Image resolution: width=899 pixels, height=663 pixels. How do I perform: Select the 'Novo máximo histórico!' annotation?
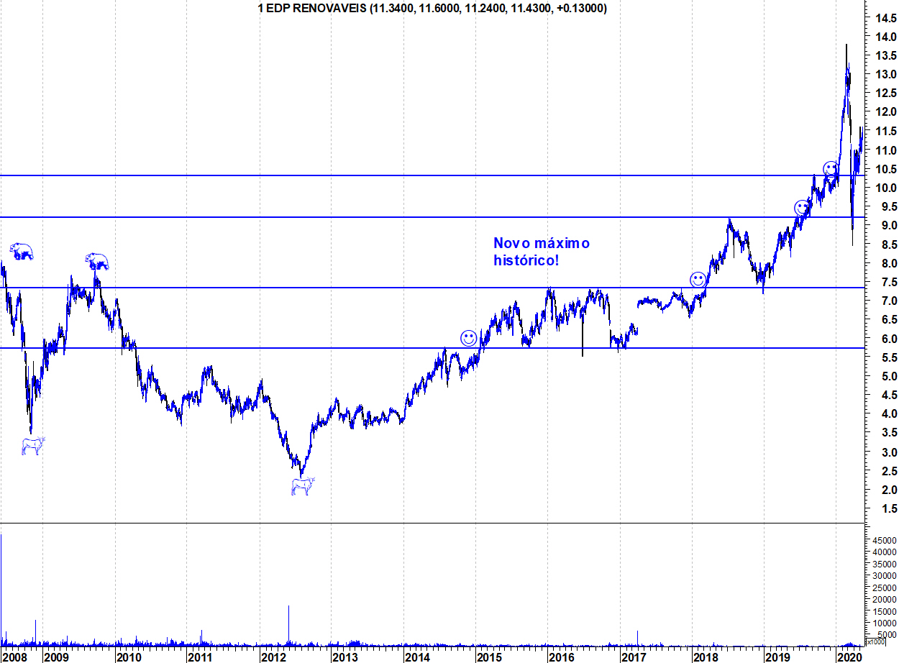coord(542,252)
